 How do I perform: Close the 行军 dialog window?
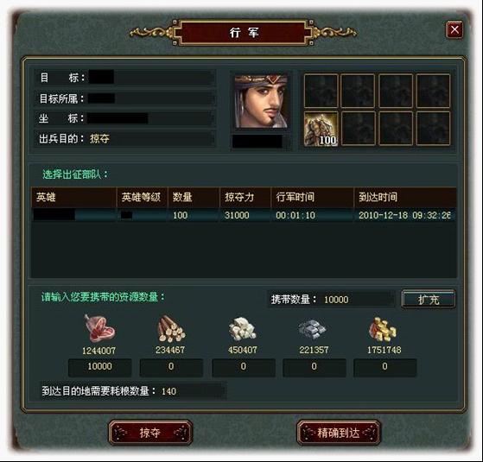pos(454,30)
